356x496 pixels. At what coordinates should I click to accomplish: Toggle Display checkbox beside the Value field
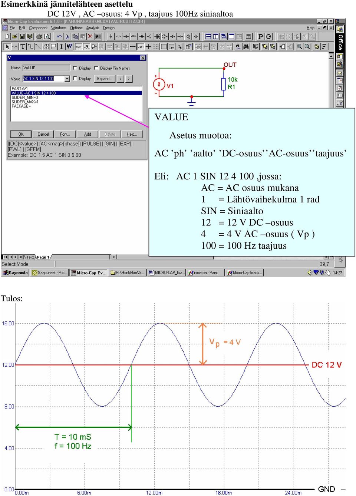75,79
